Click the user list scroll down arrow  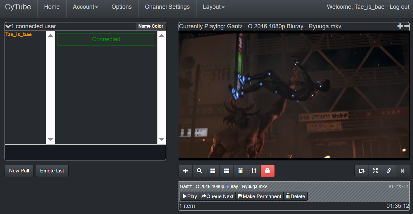coord(50,139)
